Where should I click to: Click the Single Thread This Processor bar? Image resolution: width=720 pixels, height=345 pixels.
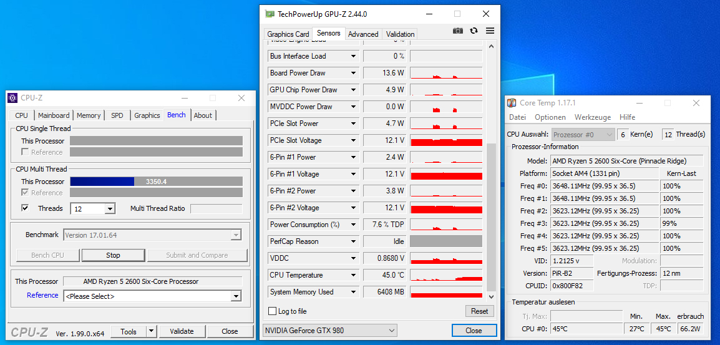pos(156,141)
